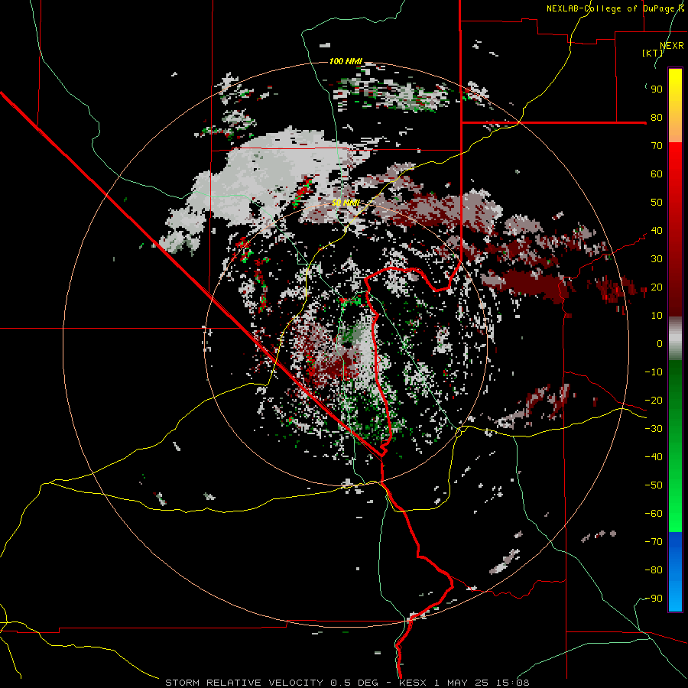The width and height of the screenshot is (688, 688).
Task: Click the blue bottom segment of the color bar
Action: pos(675,572)
